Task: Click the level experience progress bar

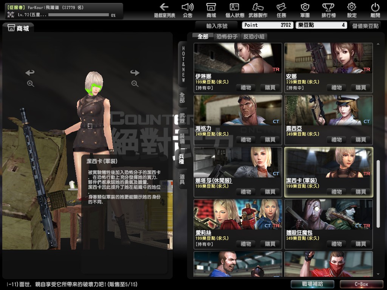Action: (79, 15)
